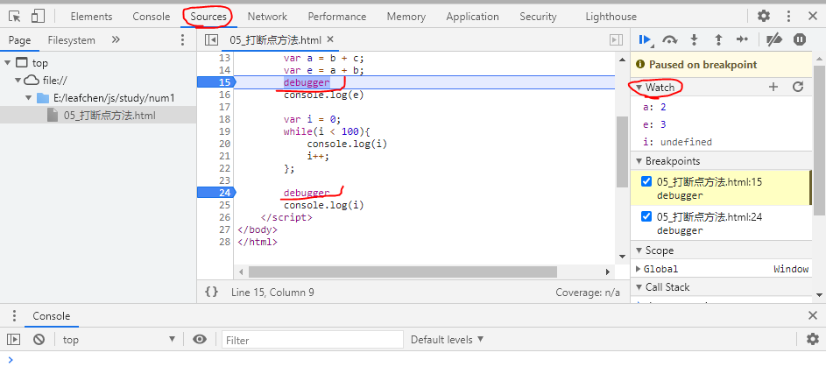Open Page pane three-dot options menu
The width and height of the screenshot is (826, 388).
pyautogui.click(x=182, y=40)
